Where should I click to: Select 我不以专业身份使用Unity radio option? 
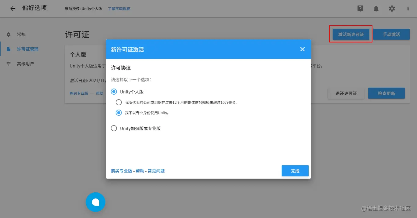tap(119, 113)
